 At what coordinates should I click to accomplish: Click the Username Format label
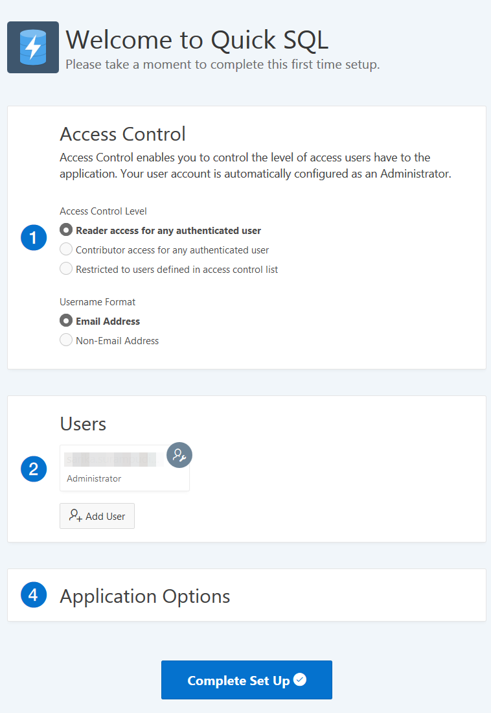[97, 301]
